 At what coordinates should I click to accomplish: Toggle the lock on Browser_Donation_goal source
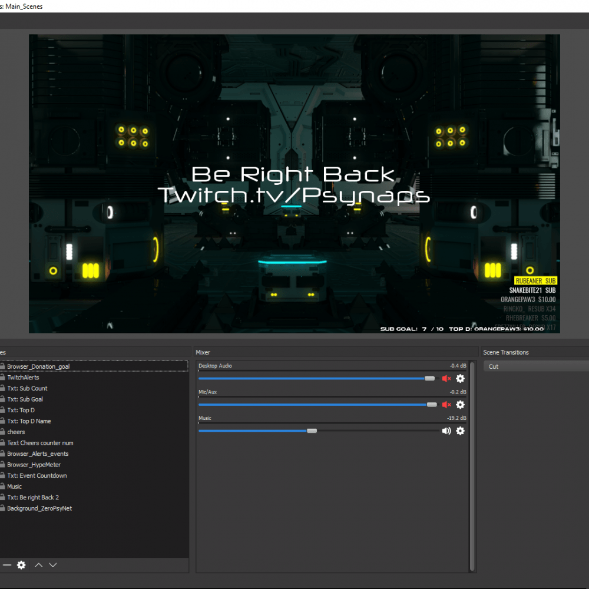[2, 366]
